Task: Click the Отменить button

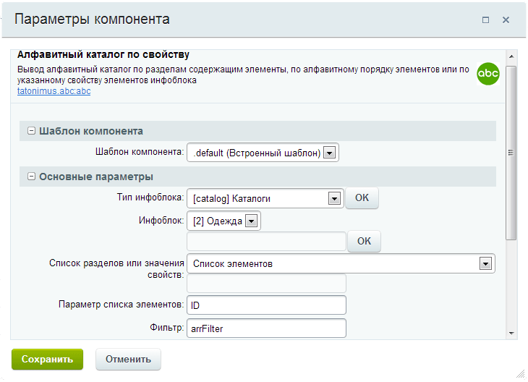Action: pos(128,359)
